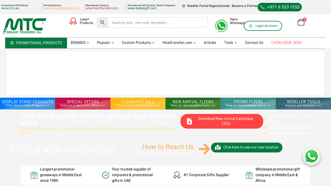This screenshot has width=331, height=186.
Task: Open the PROMOTIONAL PRODUCTS category menu
Action: pyautogui.click(x=36, y=43)
